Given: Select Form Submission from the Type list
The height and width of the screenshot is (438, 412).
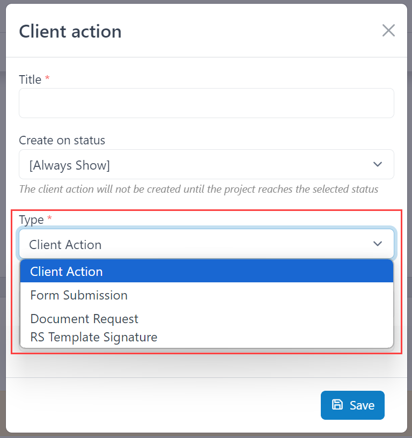Looking at the screenshot, I should [79, 295].
